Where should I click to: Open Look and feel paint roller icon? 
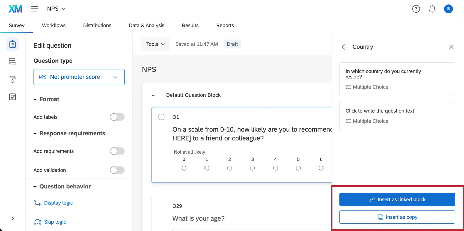pos(13,79)
